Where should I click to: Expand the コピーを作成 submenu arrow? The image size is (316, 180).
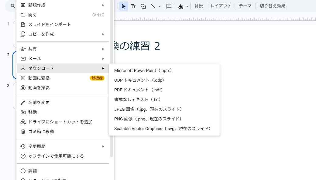coord(103,34)
